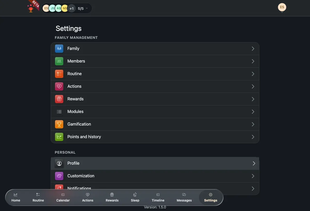The image size is (310, 211).
Task: Click the JS member avatar
Action: (52, 8)
